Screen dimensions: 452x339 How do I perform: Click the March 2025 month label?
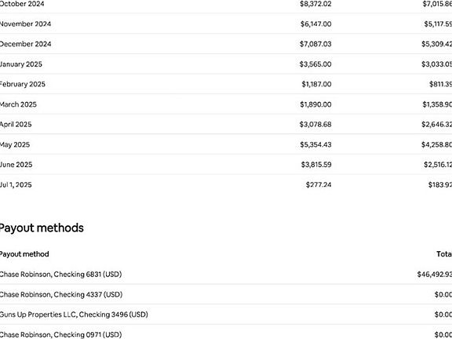[x=18, y=104]
